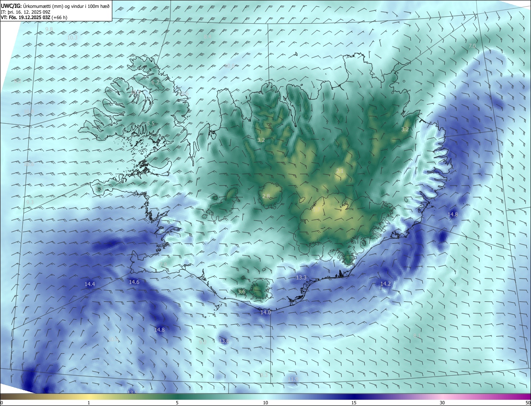Click the 1 tick on the colour scale
The image size is (531, 406).
(89, 403)
